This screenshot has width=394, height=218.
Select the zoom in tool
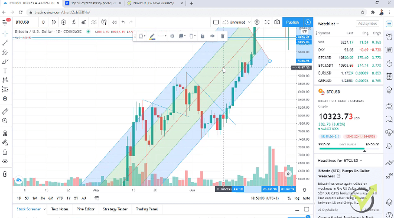coord(5,121)
